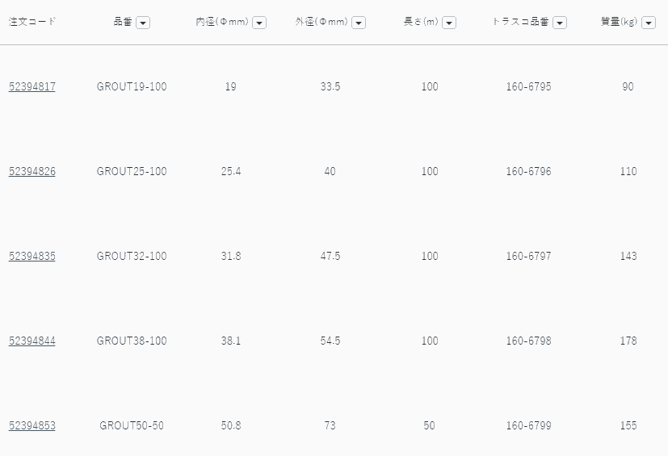
Task: Select the GROUT25-100 part number cell
Action: coord(132,171)
